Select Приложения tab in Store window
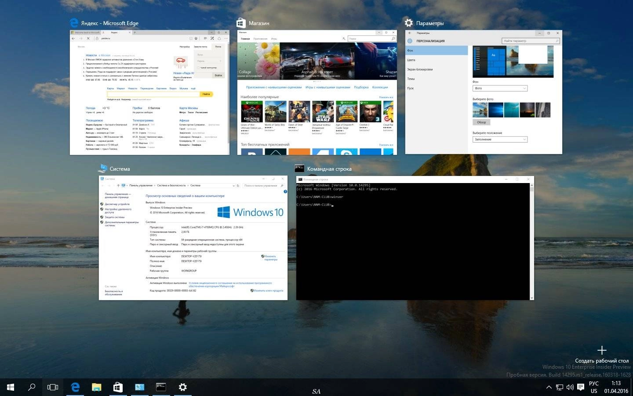 (x=260, y=39)
